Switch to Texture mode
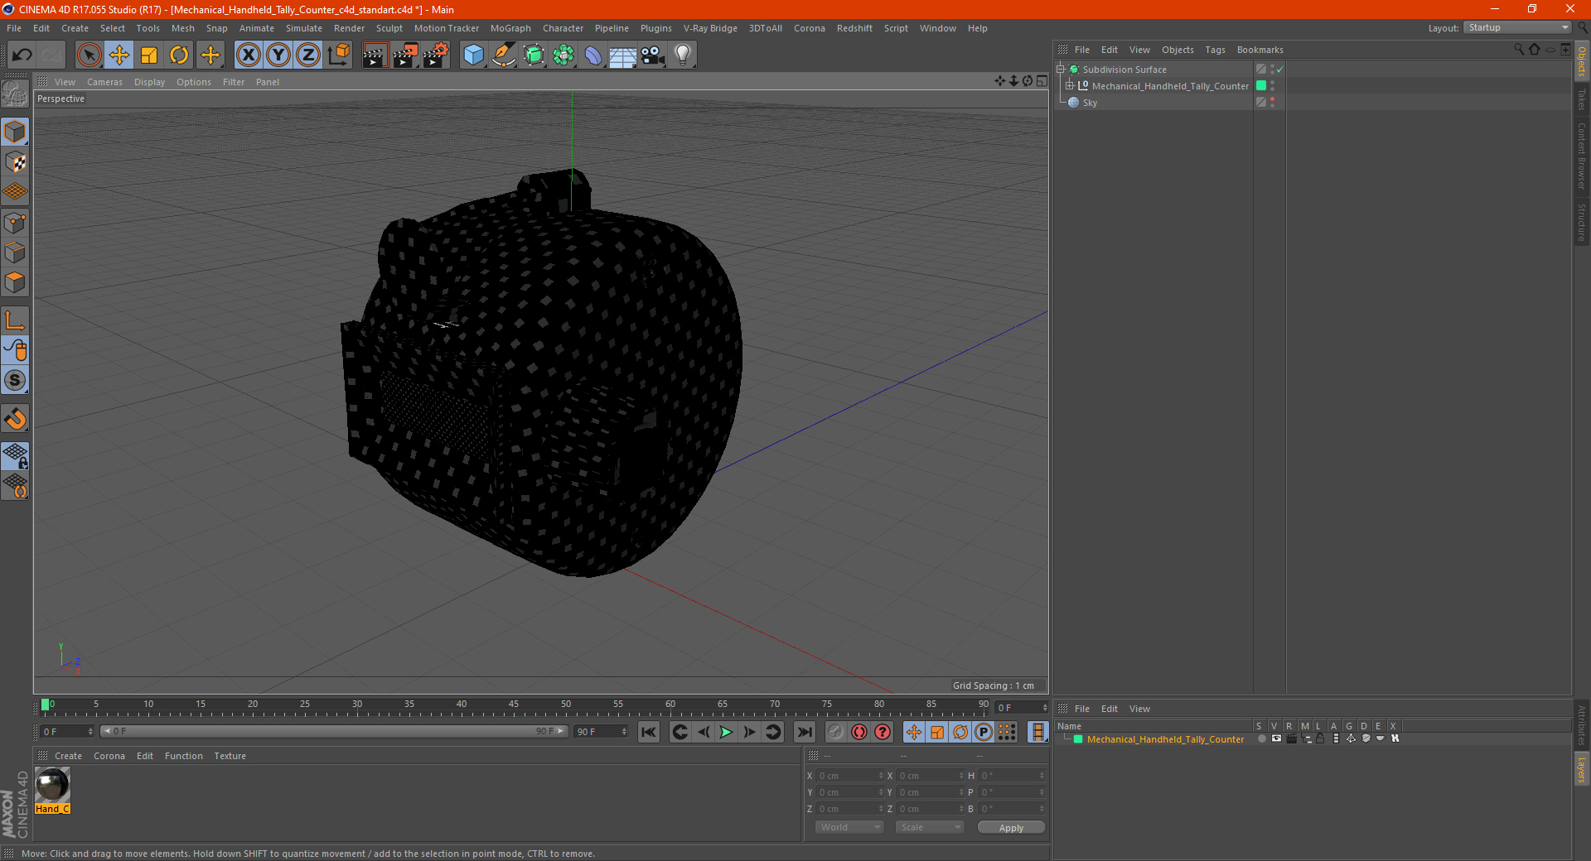 point(15,162)
